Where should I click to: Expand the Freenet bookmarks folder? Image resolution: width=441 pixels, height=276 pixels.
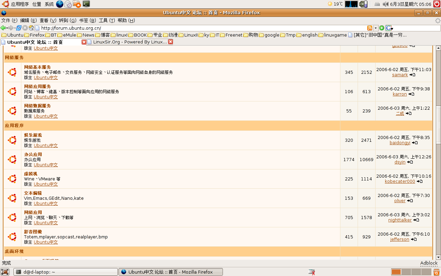tap(231, 35)
